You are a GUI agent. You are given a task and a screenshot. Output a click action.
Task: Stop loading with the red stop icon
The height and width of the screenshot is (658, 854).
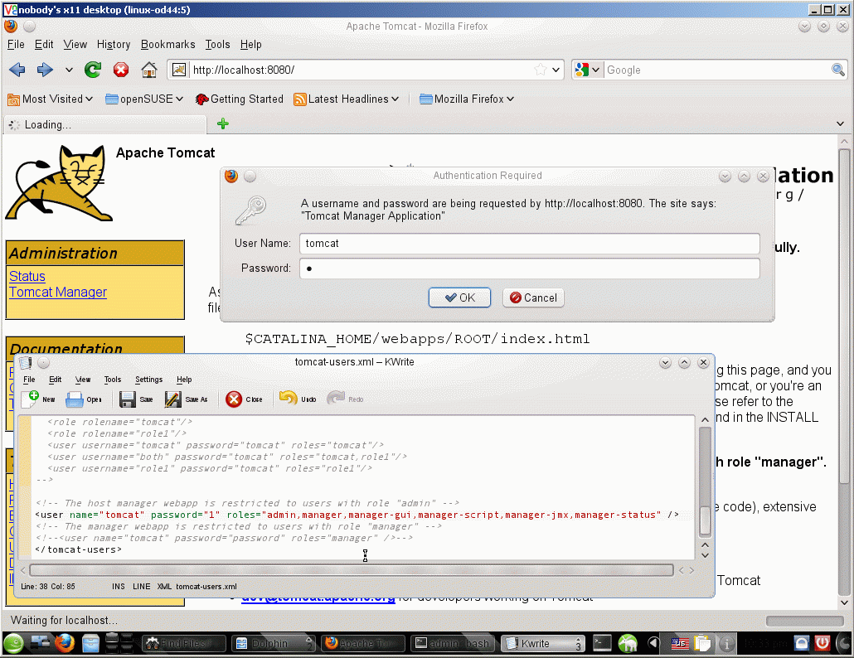[121, 70]
